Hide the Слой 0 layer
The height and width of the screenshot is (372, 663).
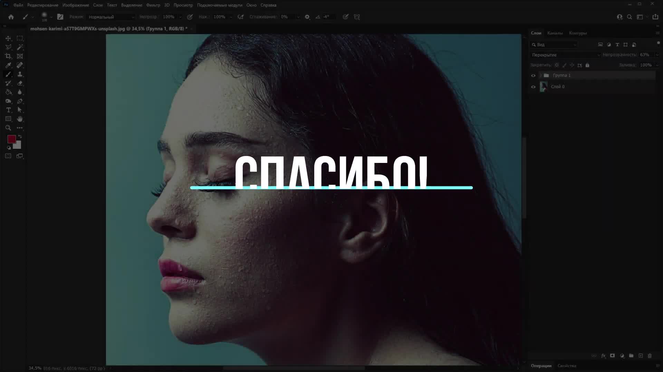tap(533, 87)
